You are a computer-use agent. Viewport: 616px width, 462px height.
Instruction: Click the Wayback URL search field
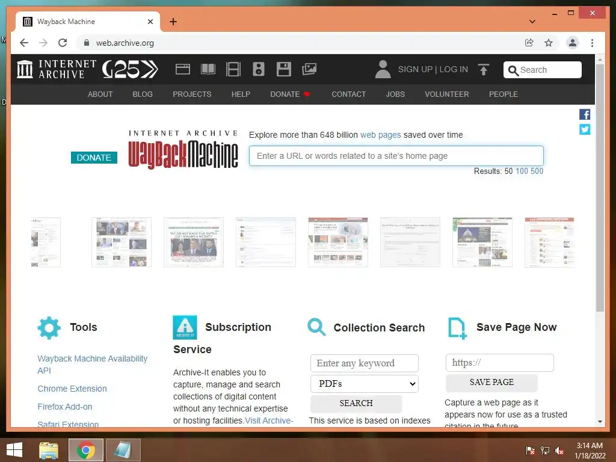coord(396,156)
